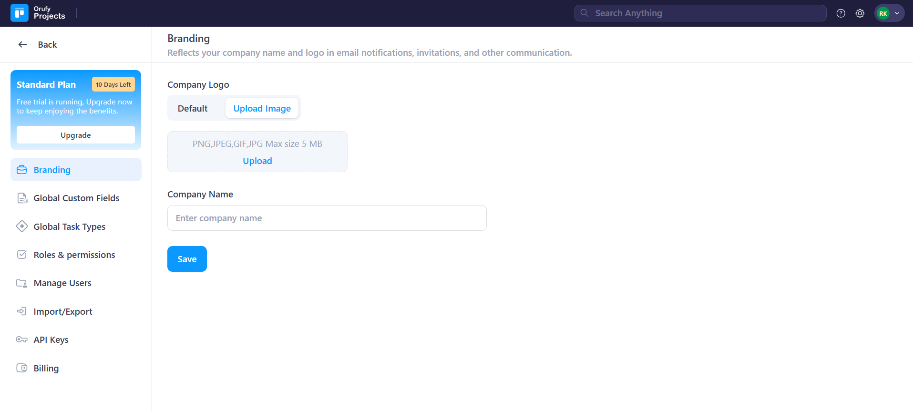This screenshot has height=411, width=913.
Task: Click the API Keys key icon
Action: (22, 339)
